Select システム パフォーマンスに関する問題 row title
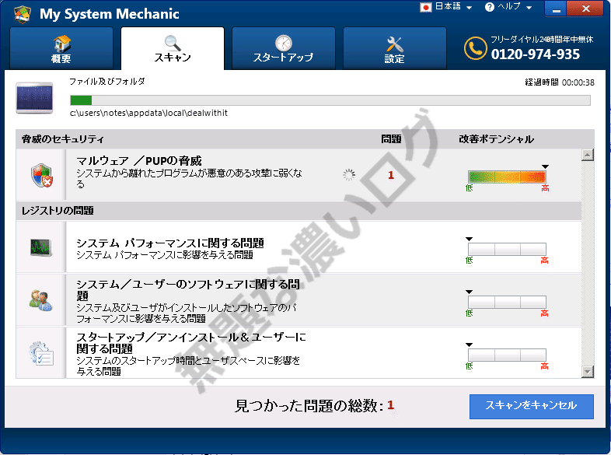The width and height of the screenshot is (611, 455). pyautogui.click(x=170, y=243)
